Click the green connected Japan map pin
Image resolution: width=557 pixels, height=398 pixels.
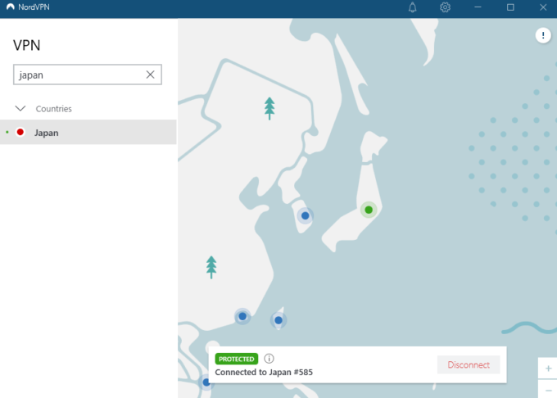(369, 210)
